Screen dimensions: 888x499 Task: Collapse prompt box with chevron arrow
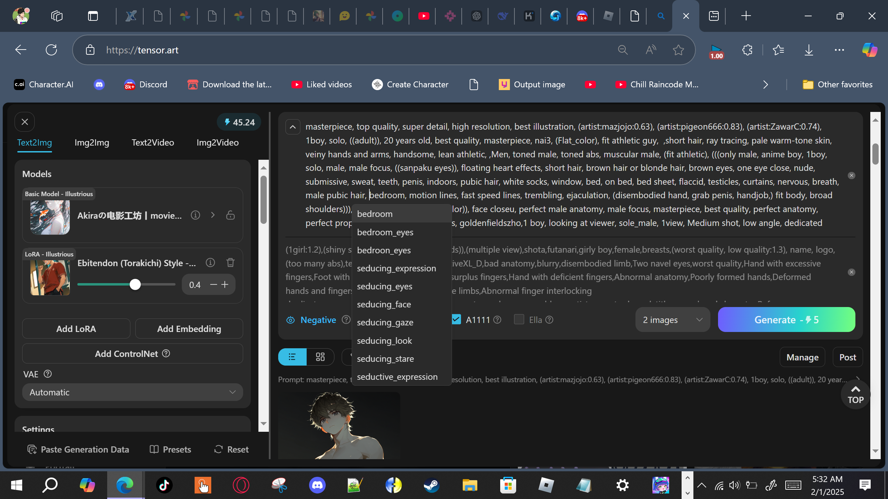[x=293, y=127]
